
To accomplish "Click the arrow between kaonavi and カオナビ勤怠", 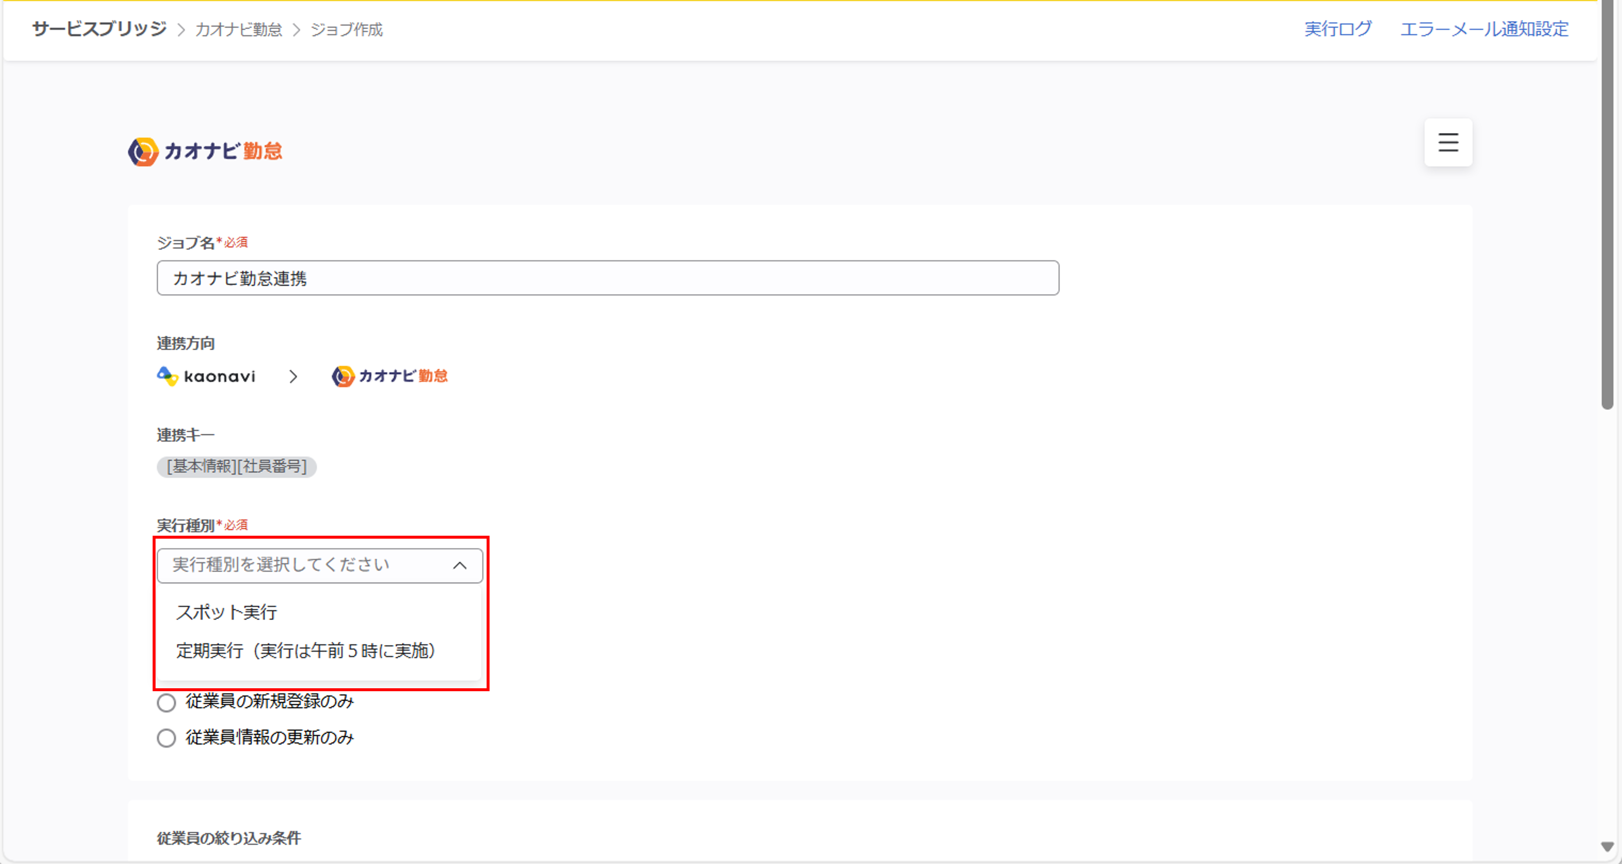I will coord(293,377).
